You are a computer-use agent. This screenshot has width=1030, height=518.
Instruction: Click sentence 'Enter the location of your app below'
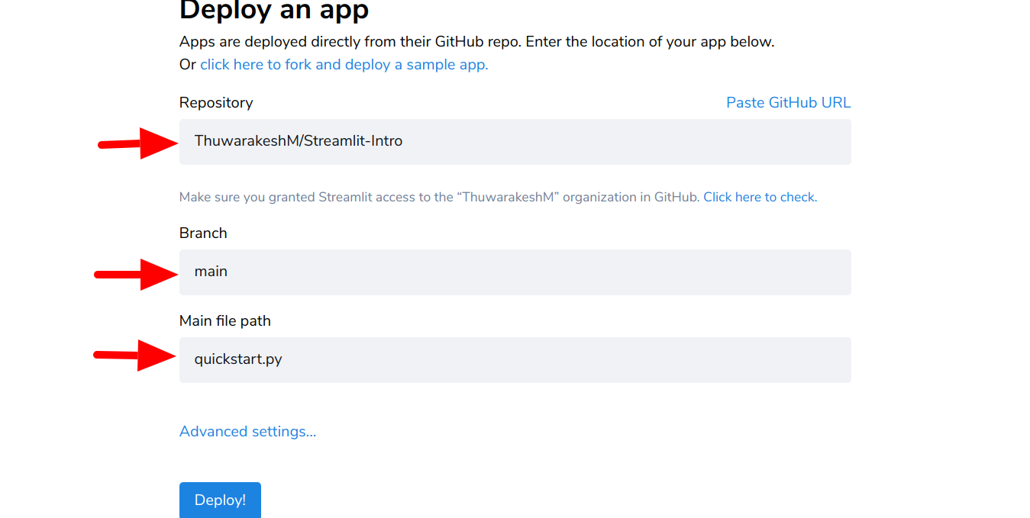point(650,42)
